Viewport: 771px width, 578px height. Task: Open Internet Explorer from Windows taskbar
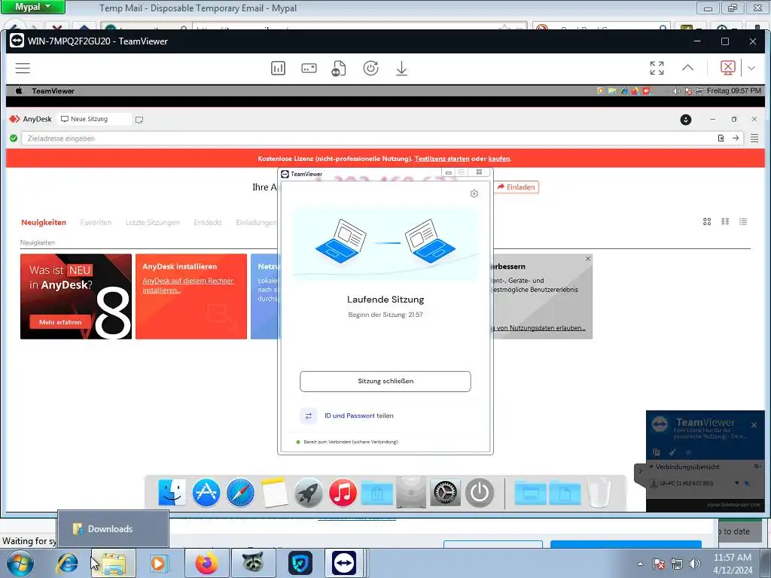pos(67,563)
